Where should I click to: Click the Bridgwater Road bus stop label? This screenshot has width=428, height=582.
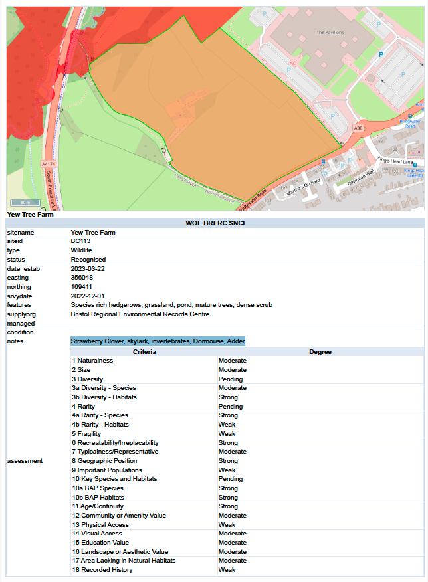[x=410, y=124]
